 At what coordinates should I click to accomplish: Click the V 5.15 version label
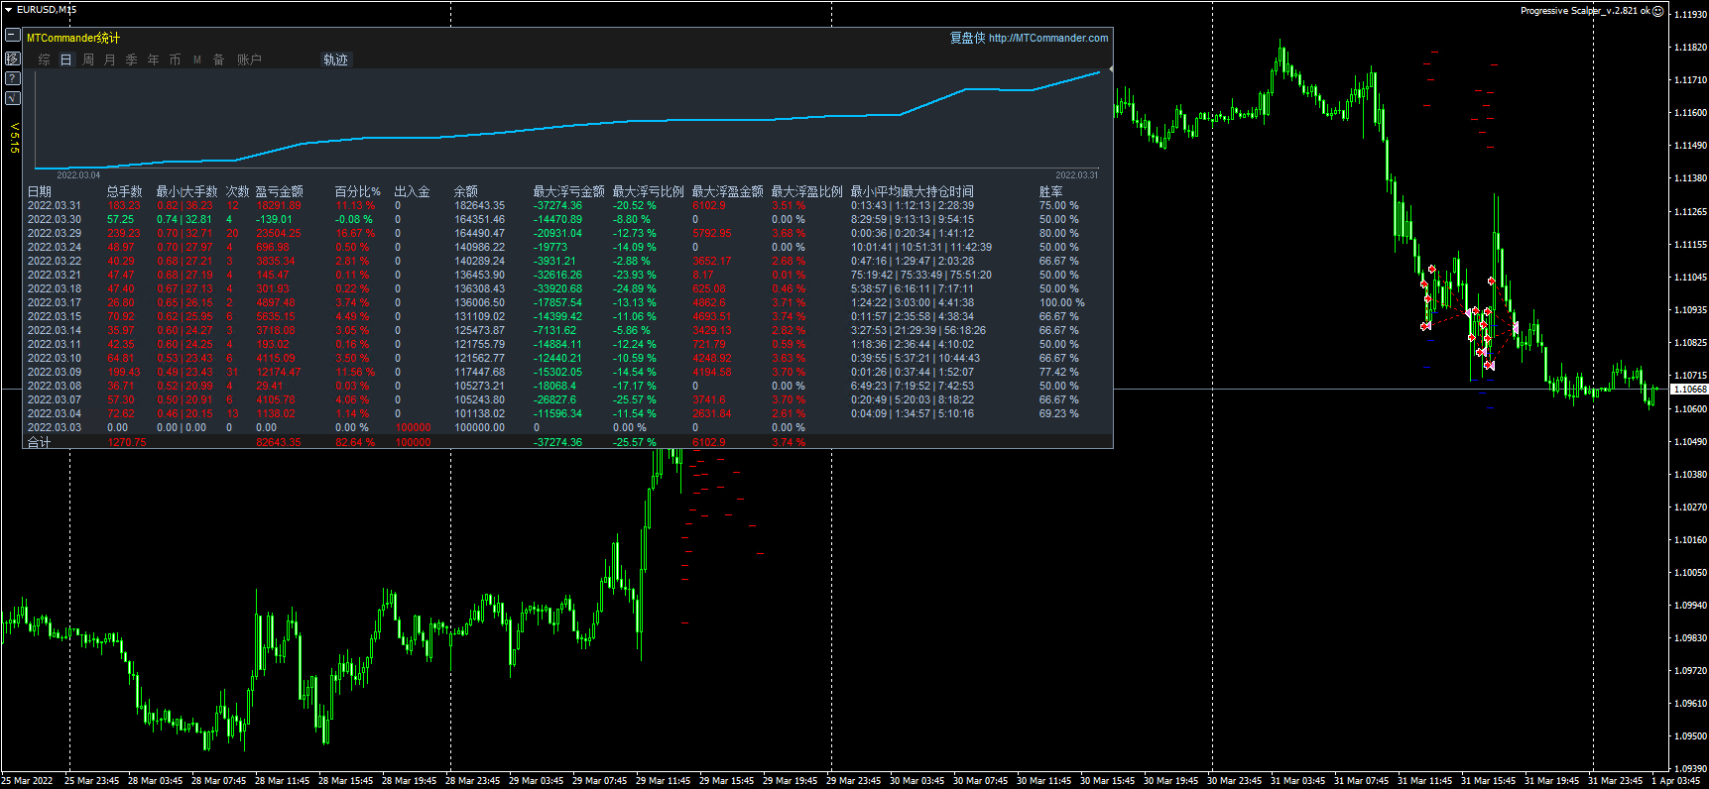click(x=14, y=138)
